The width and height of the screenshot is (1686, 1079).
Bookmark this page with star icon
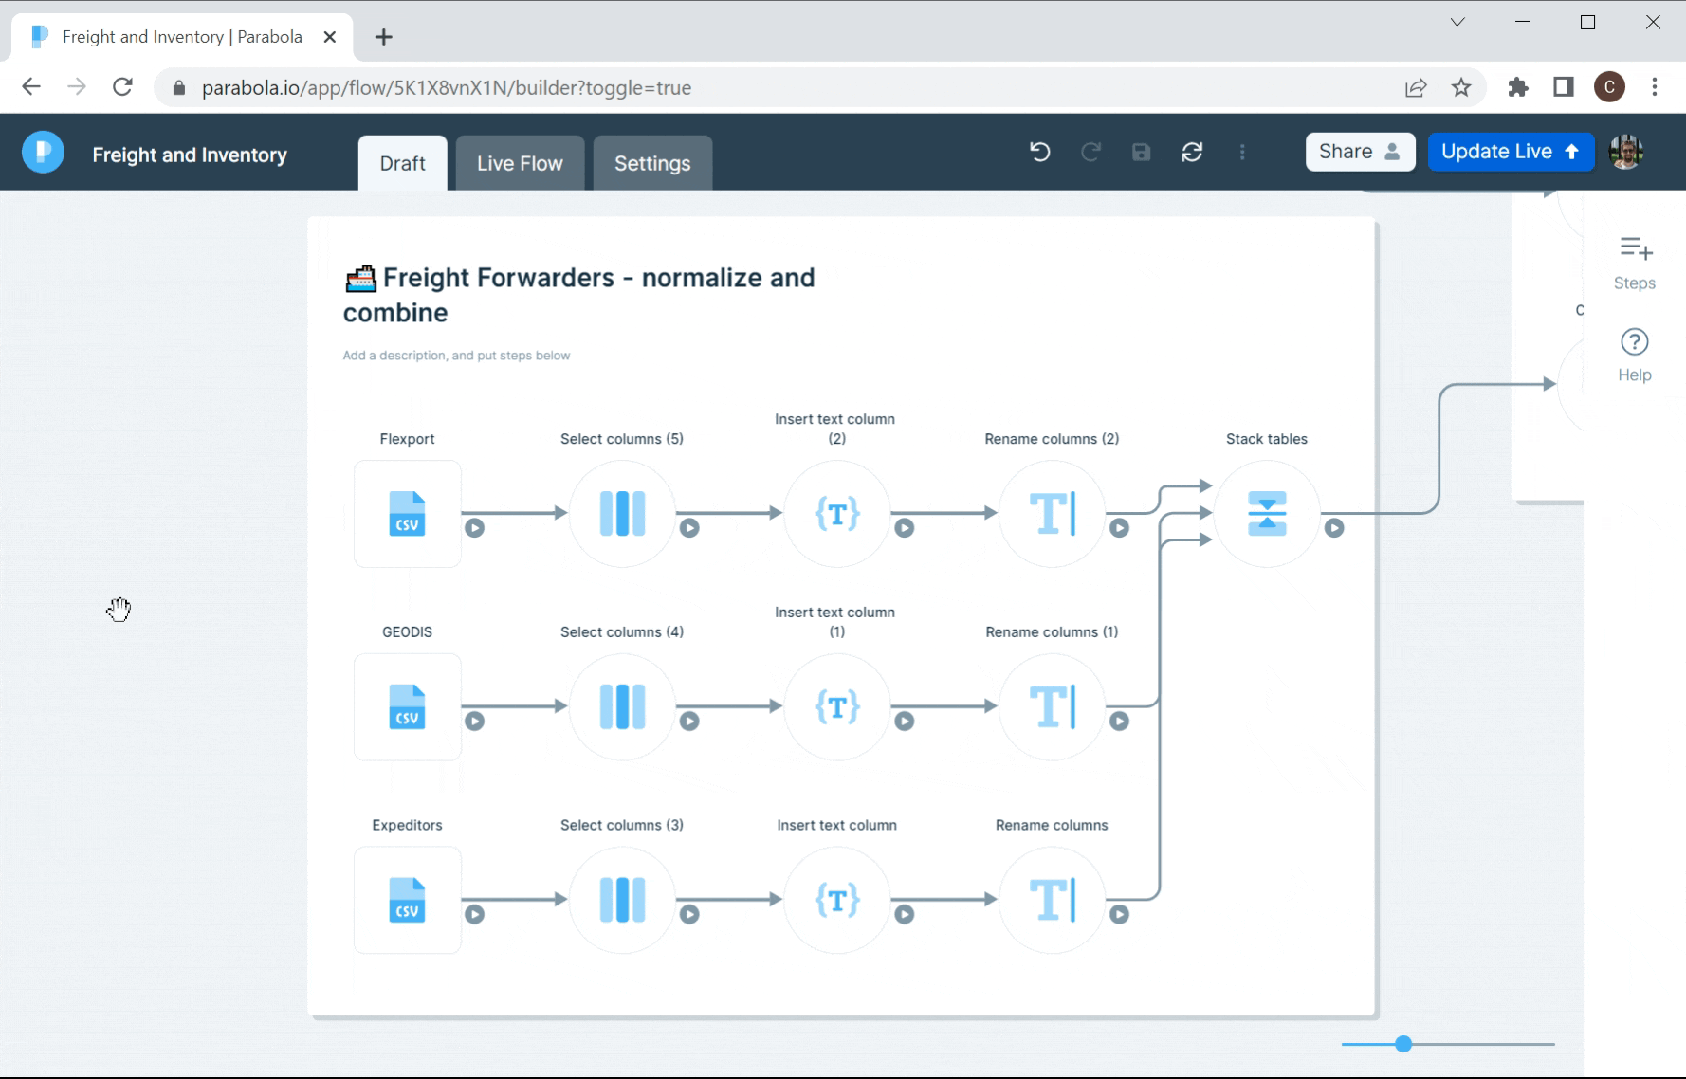pyautogui.click(x=1461, y=87)
